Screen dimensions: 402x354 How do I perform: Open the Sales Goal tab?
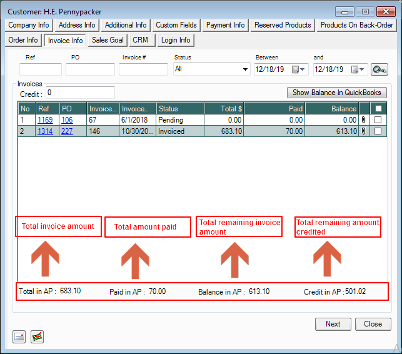[x=108, y=40]
